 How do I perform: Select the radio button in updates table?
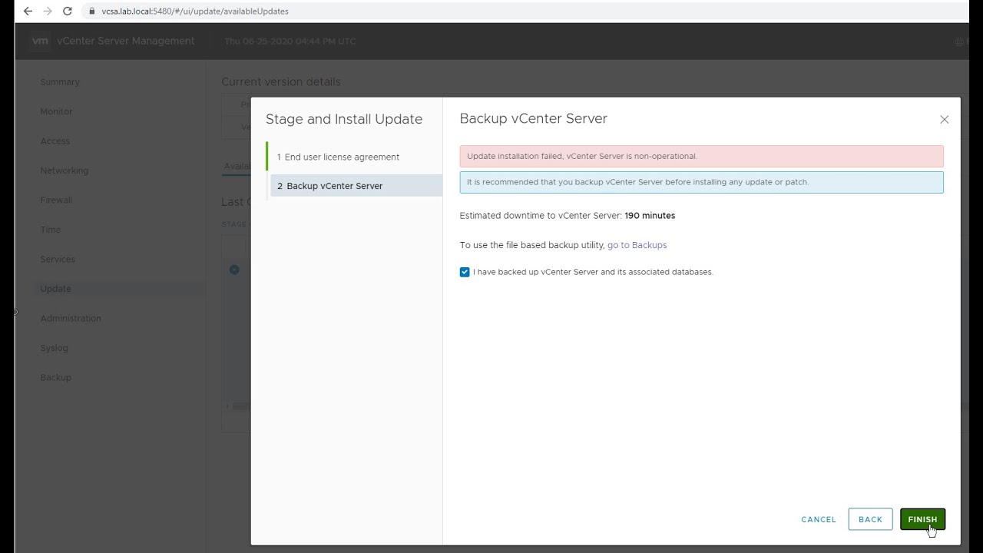coord(234,270)
